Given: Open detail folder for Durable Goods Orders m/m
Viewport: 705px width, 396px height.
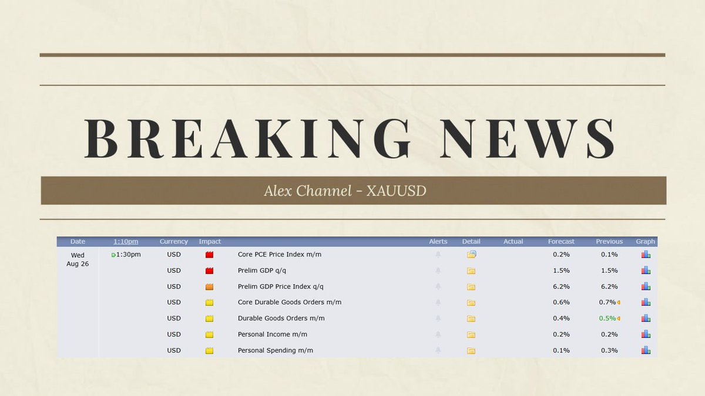Looking at the screenshot, I should tap(471, 319).
